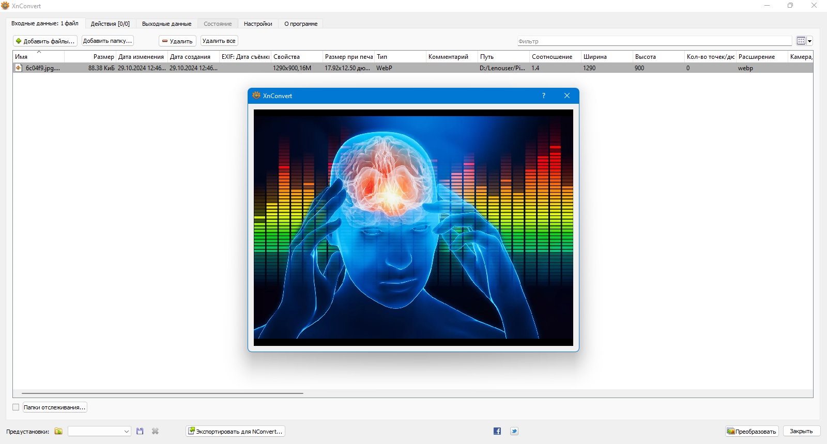The height and width of the screenshot is (444, 827).
Task: Go to the Настройки tab
Action: [x=258, y=24]
